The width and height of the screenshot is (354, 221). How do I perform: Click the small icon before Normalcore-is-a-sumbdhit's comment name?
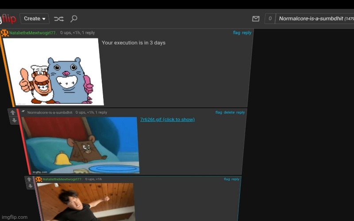23,111
